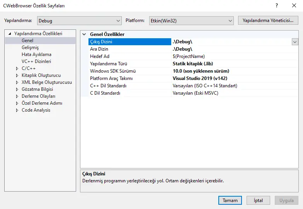Screen dimensions: 303x209
Task: Open the Platform dropdown showing Etkin(Win32)
Action: click(191, 20)
